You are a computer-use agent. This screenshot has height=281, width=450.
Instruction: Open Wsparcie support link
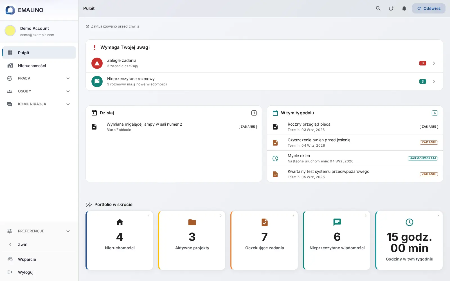pyautogui.click(x=39, y=259)
